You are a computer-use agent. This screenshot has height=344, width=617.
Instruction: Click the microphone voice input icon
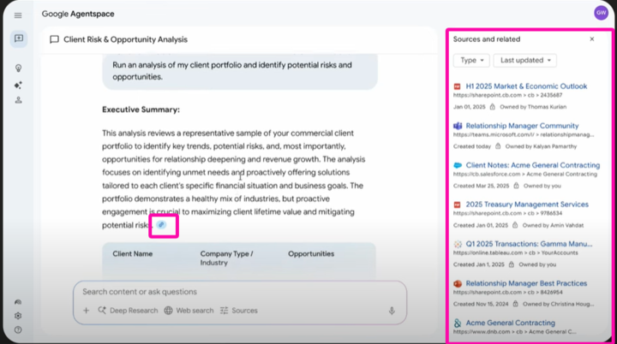pyautogui.click(x=392, y=311)
